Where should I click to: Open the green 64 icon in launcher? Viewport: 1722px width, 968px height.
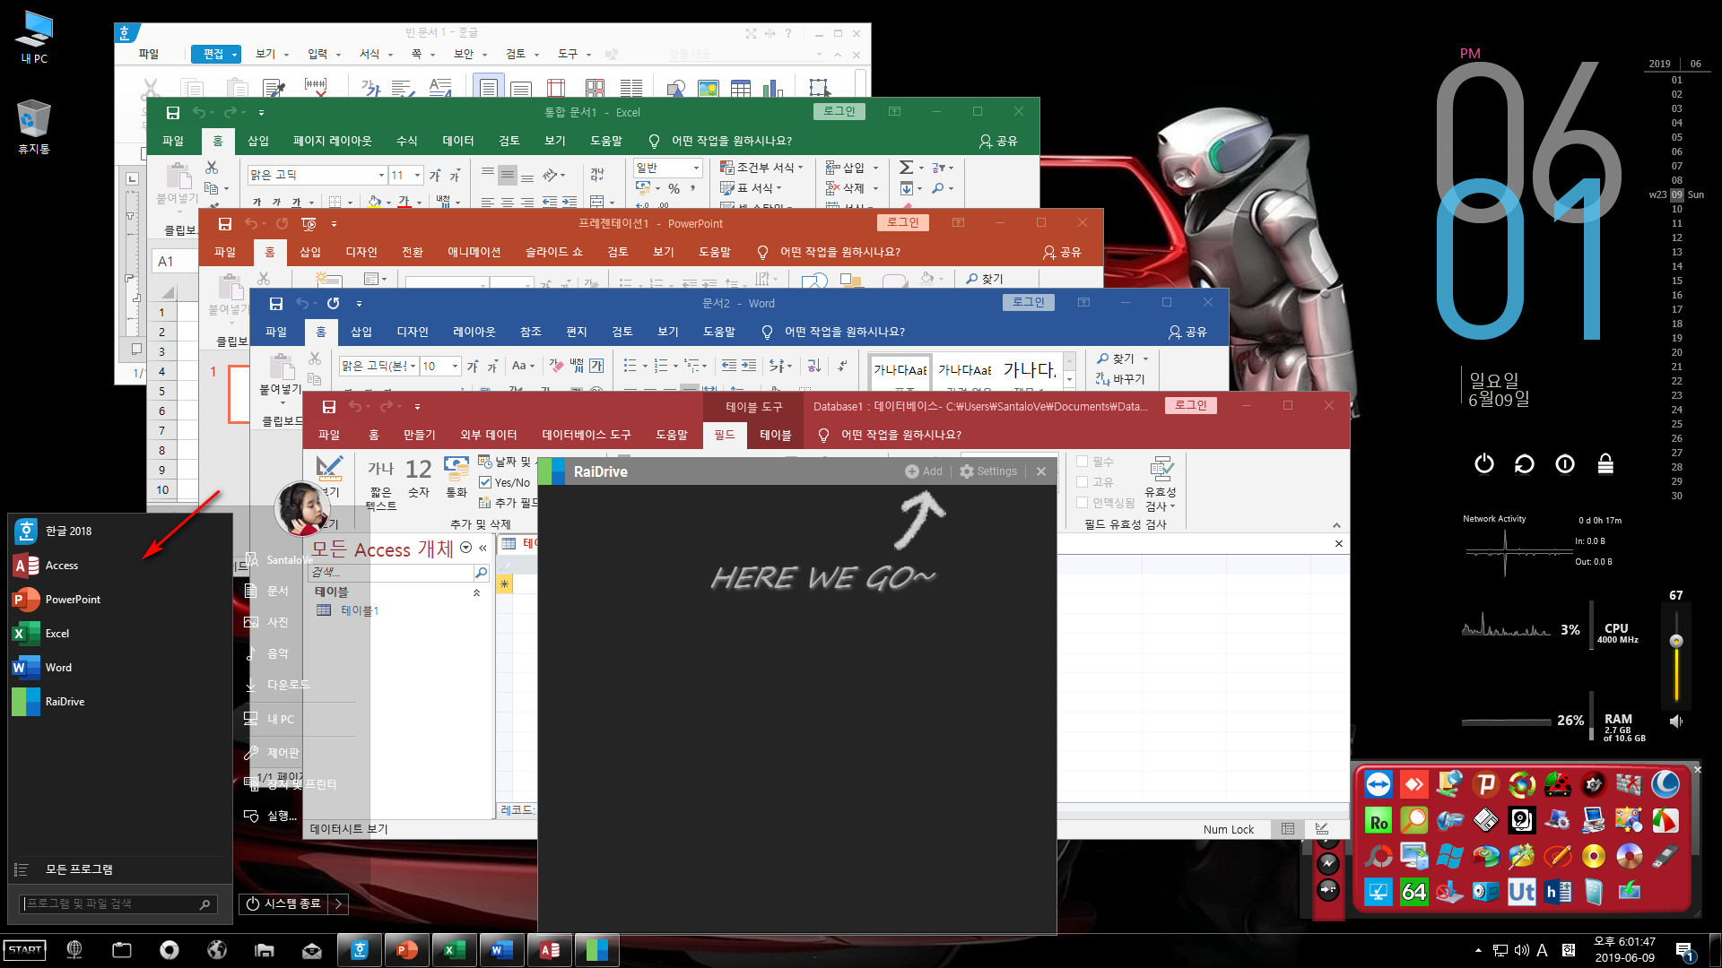point(1414,892)
